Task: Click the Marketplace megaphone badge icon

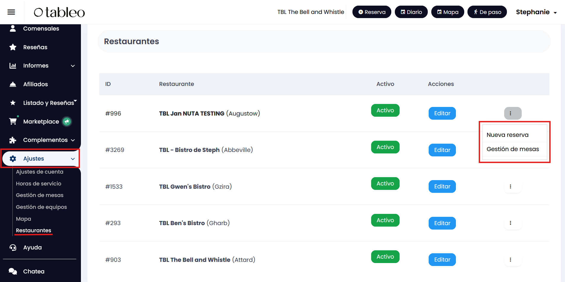Action: click(x=67, y=121)
